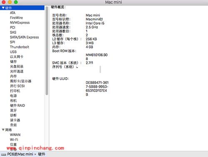
Task: Zoom the window with green button
Action: tap(16, 2)
